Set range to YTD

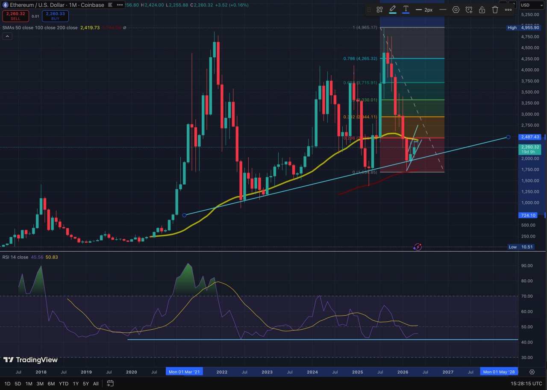coord(64,384)
